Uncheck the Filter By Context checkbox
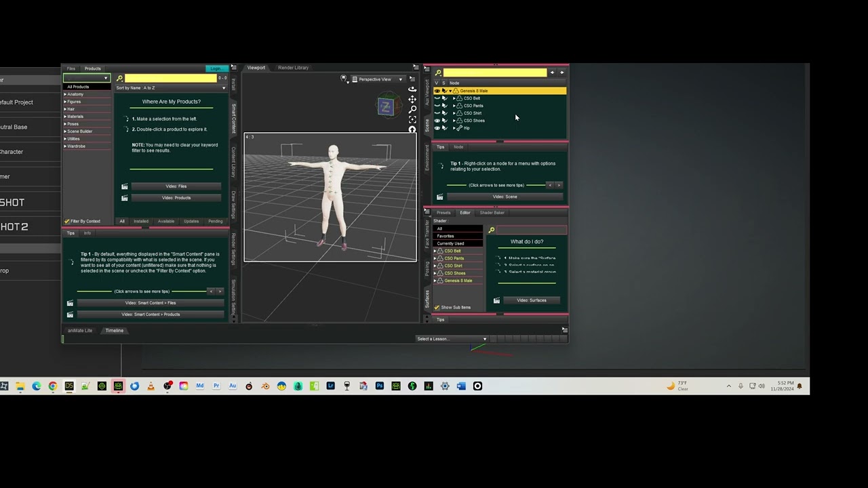The width and height of the screenshot is (868, 488). click(67, 221)
